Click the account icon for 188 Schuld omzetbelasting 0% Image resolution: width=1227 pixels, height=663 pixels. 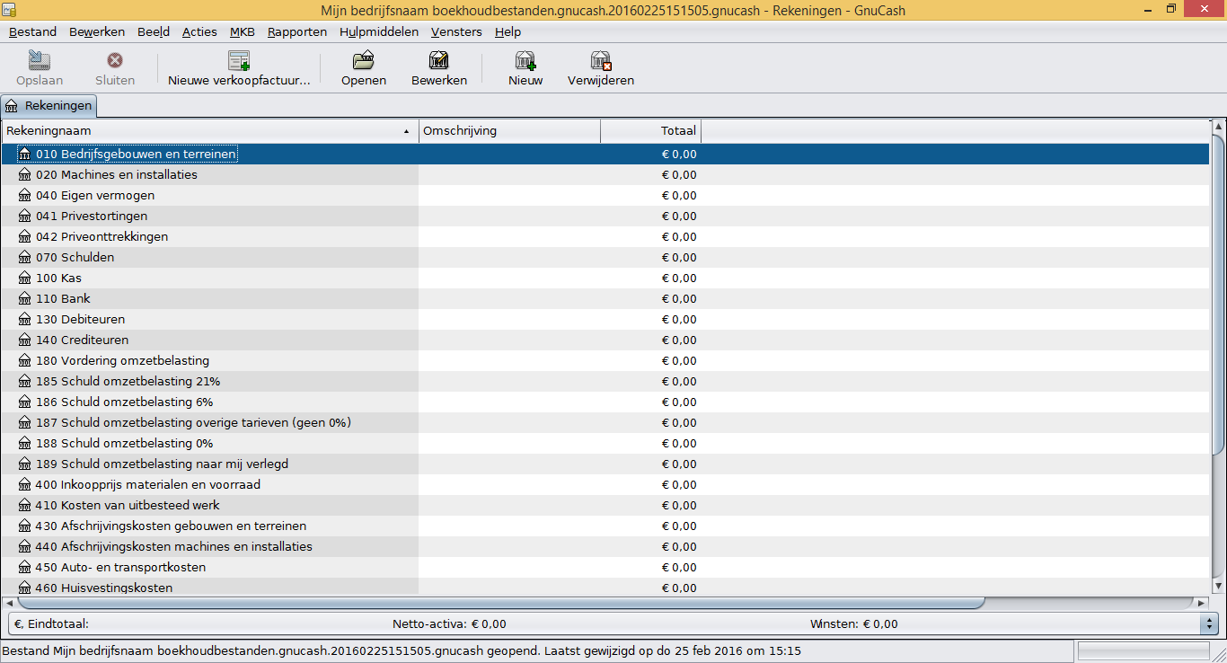coord(24,444)
